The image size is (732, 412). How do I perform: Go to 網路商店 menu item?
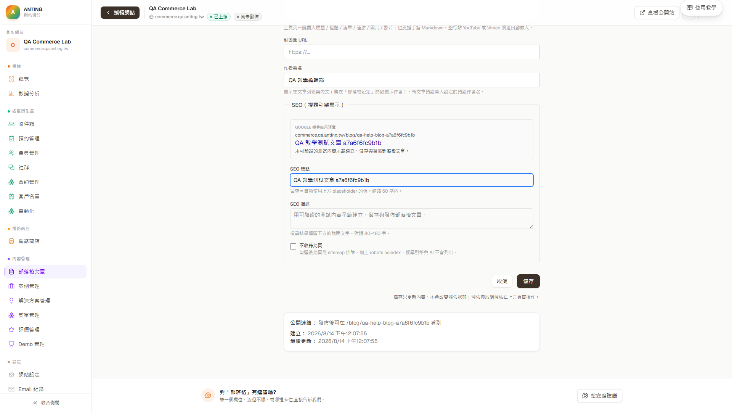pyautogui.click(x=46, y=241)
